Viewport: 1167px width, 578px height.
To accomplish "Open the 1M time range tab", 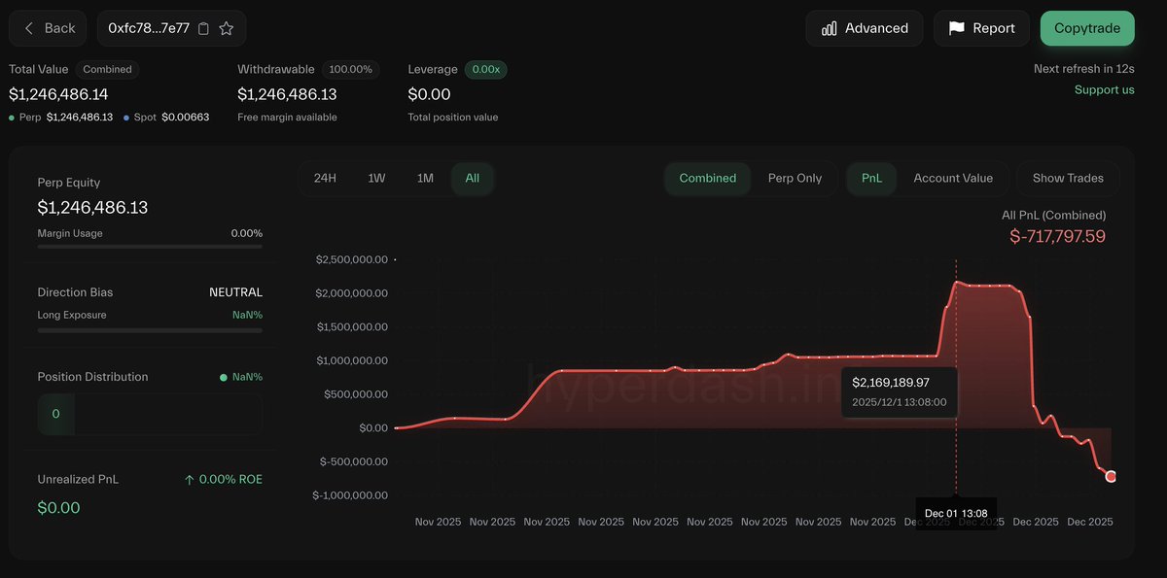I will click(424, 178).
